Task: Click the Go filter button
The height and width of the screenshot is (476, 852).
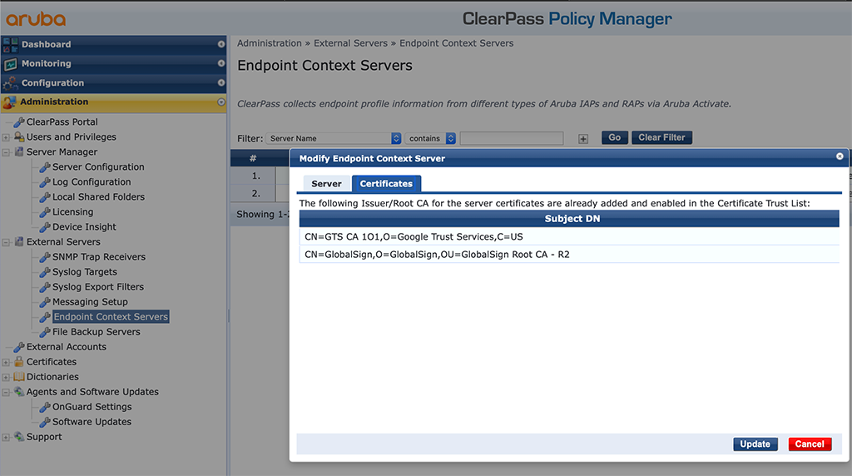Action: point(615,137)
